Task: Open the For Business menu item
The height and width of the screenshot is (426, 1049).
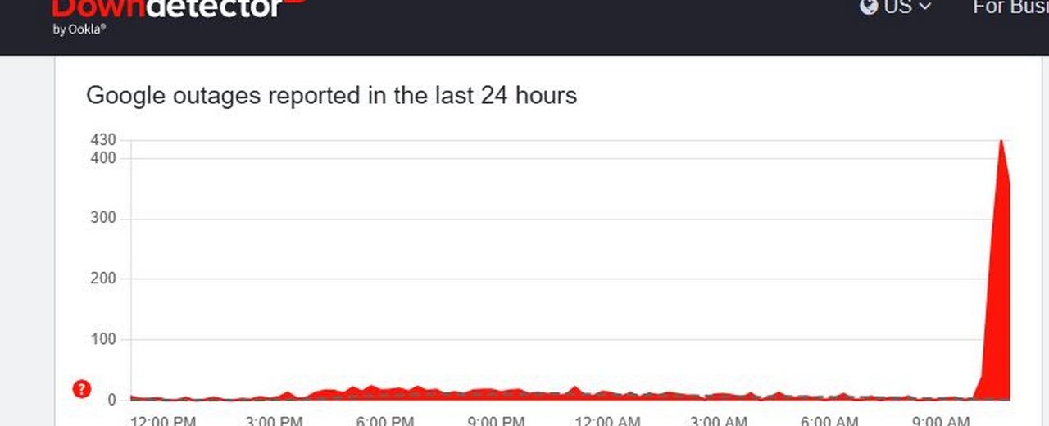Action: (x=1010, y=7)
